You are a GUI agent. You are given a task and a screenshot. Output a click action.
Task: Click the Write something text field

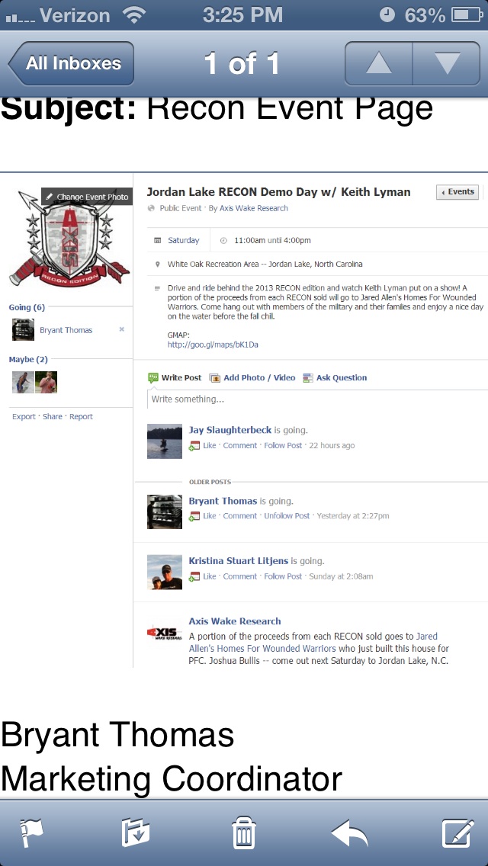coord(317,399)
